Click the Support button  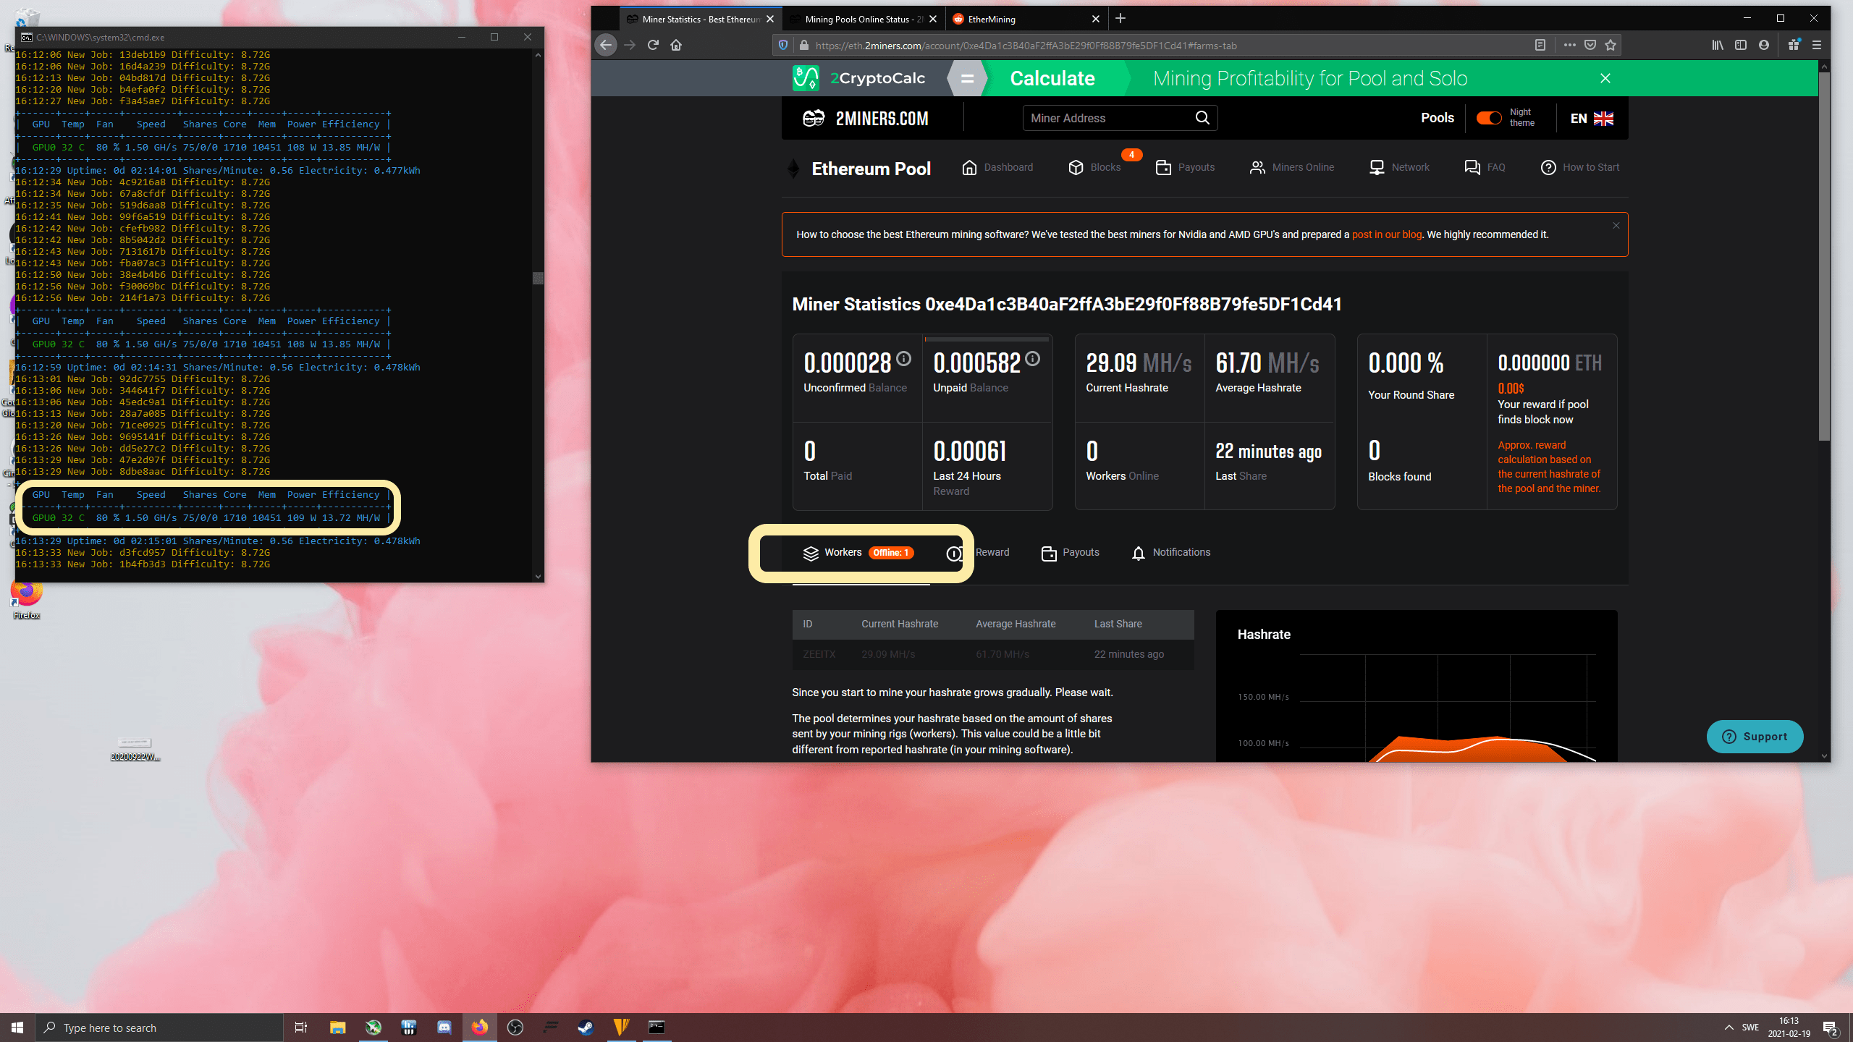coord(1755,736)
